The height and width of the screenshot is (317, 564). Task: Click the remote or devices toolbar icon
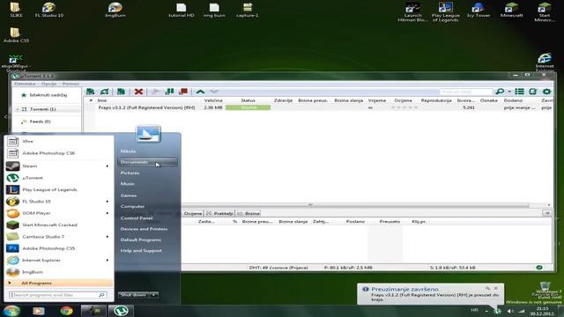click(x=533, y=92)
